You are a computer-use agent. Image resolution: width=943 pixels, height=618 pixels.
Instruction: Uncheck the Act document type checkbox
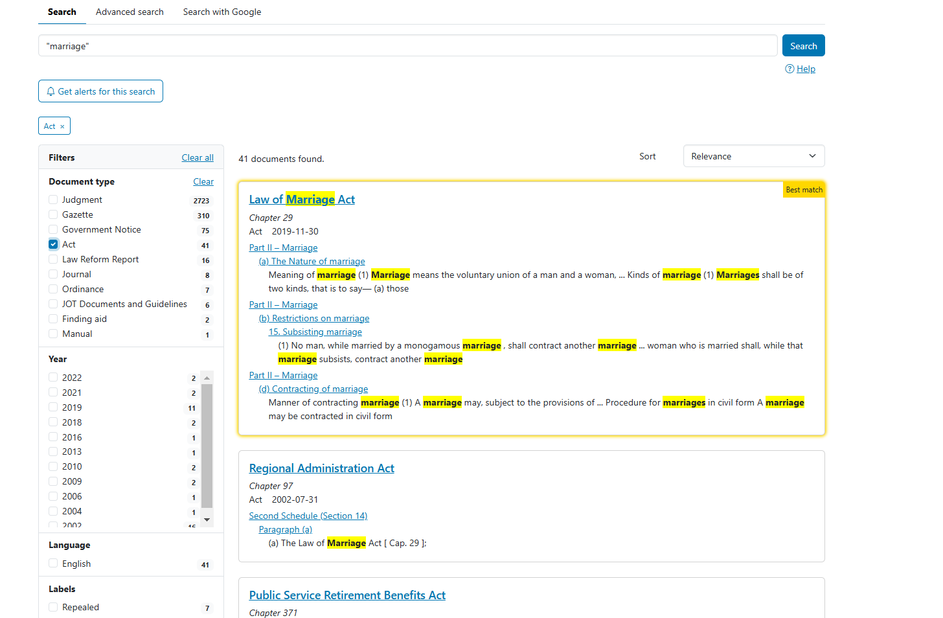53,244
